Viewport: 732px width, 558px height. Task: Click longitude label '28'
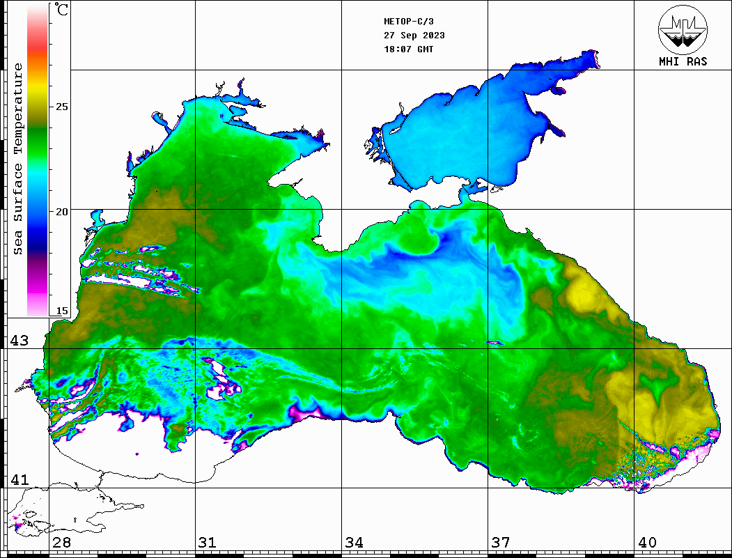[x=61, y=543]
